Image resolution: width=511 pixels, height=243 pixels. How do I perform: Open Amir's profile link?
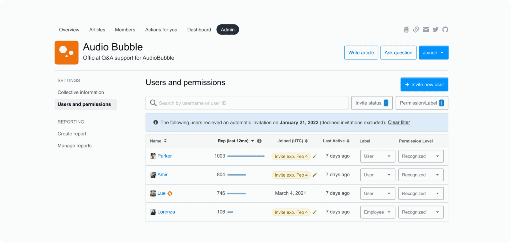pos(162,175)
